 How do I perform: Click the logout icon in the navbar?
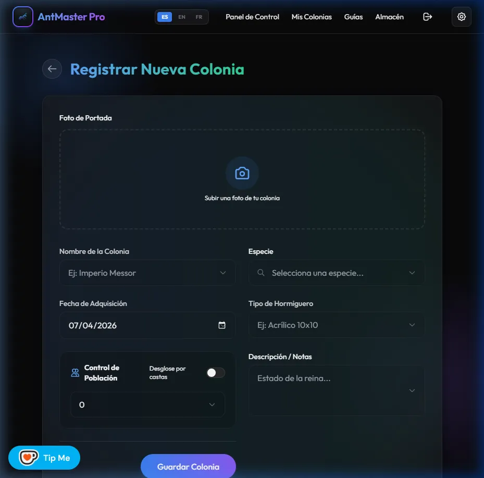427,17
